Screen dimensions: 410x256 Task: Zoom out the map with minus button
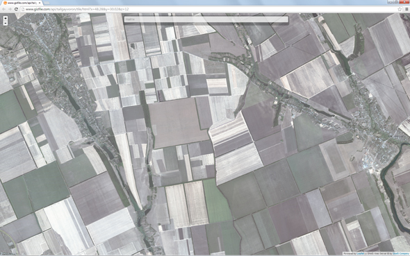coord(6,23)
